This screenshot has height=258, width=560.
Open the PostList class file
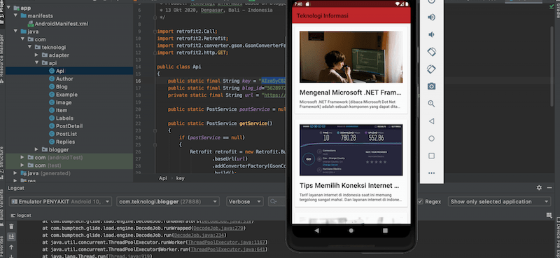tap(66, 134)
